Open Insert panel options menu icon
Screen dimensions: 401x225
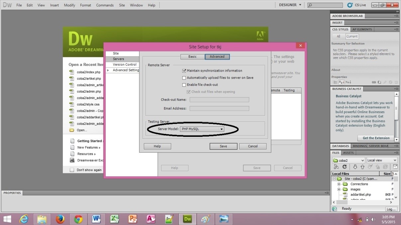coord(396,23)
